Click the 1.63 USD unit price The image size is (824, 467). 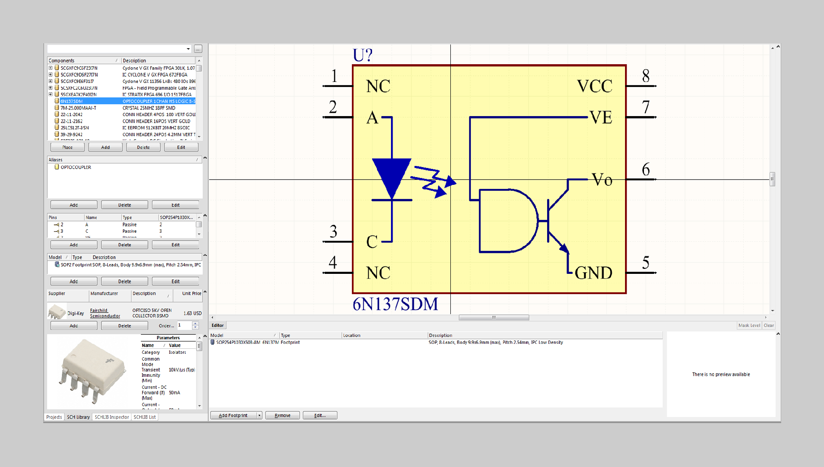192,313
